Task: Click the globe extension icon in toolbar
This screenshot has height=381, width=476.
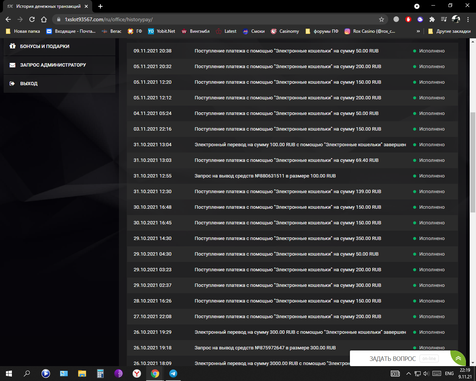Action: pyautogui.click(x=396, y=19)
